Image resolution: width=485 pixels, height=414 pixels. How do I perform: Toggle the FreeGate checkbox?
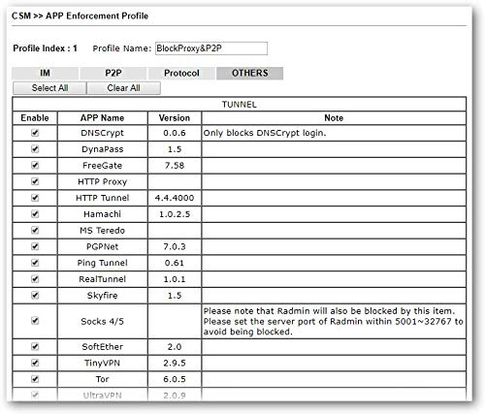point(35,165)
